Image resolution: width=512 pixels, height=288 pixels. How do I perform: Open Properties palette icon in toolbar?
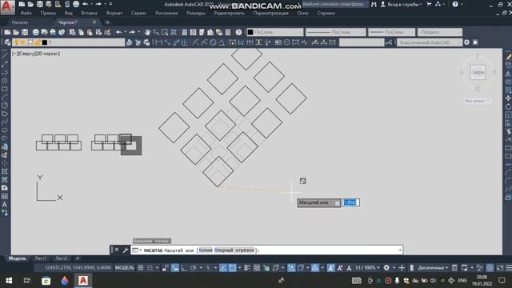185,32
